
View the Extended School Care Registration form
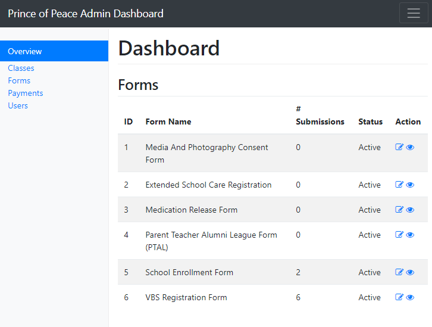click(x=410, y=185)
